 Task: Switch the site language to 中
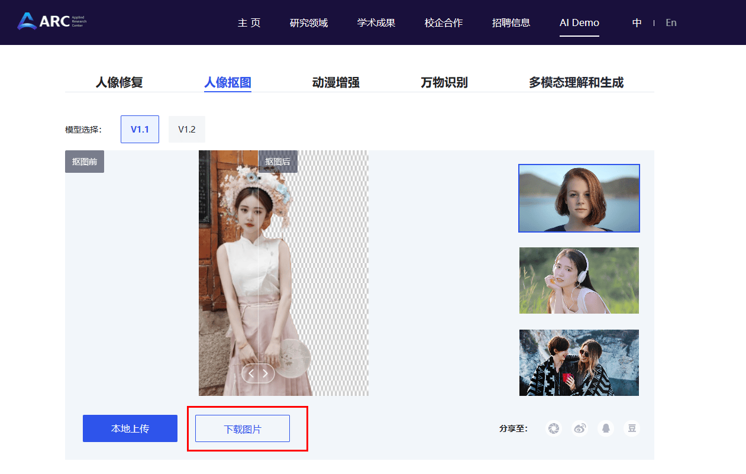click(637, 22)
